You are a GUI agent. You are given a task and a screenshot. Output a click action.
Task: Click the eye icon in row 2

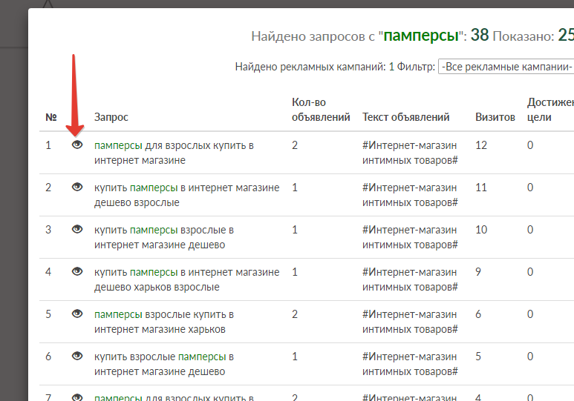click(x=77, y=187)
